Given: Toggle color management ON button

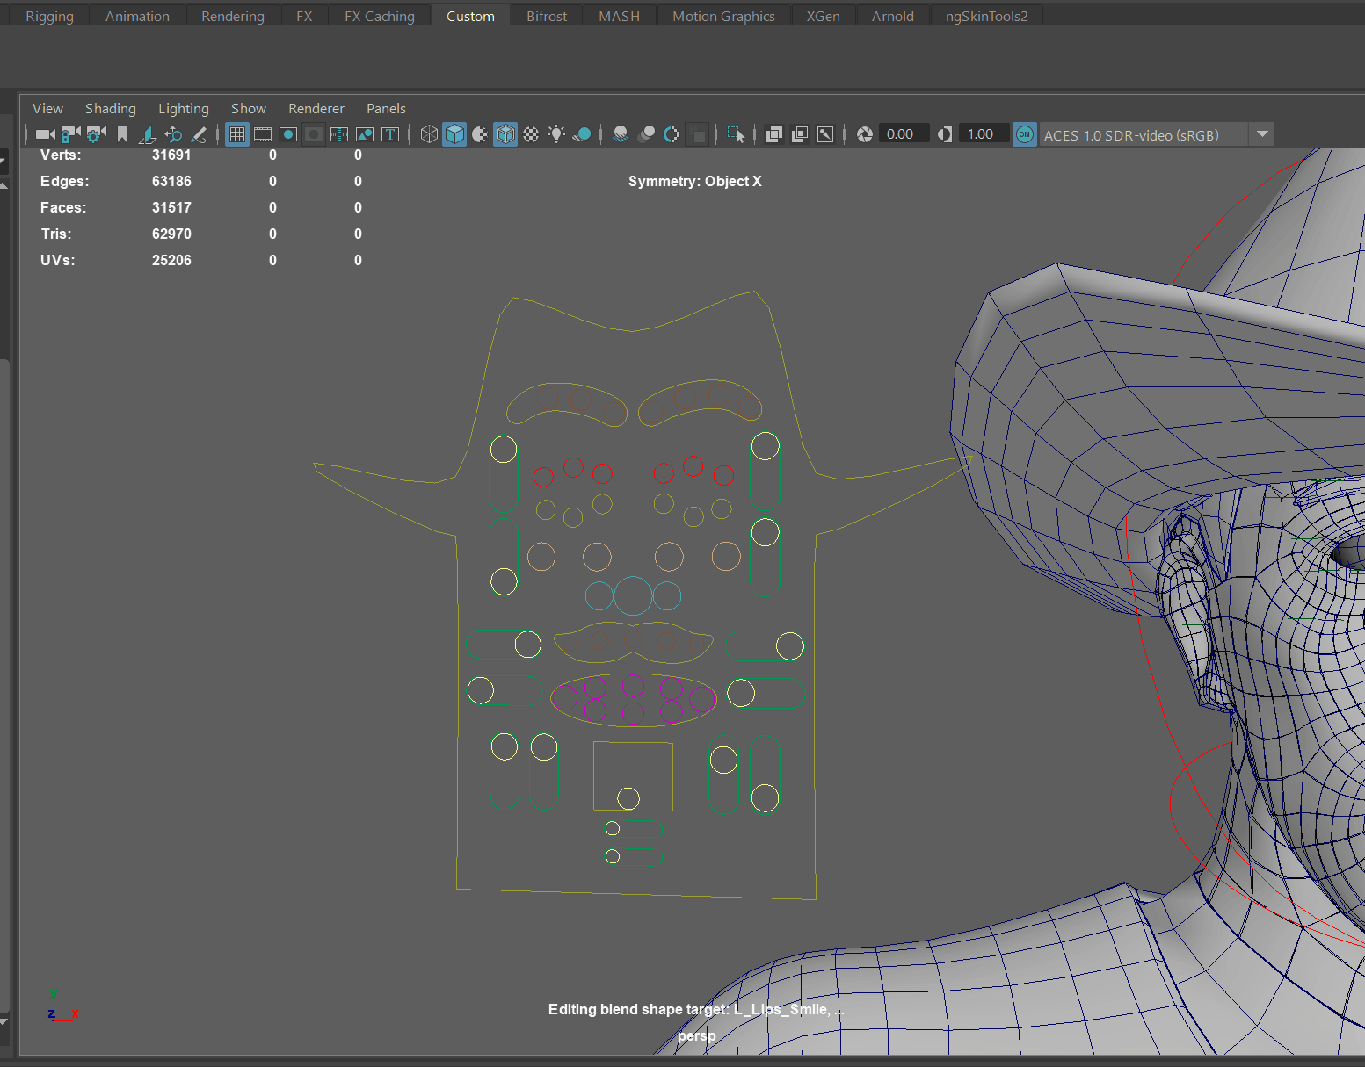Looking at the screenshot, I should click(1024, 134).
